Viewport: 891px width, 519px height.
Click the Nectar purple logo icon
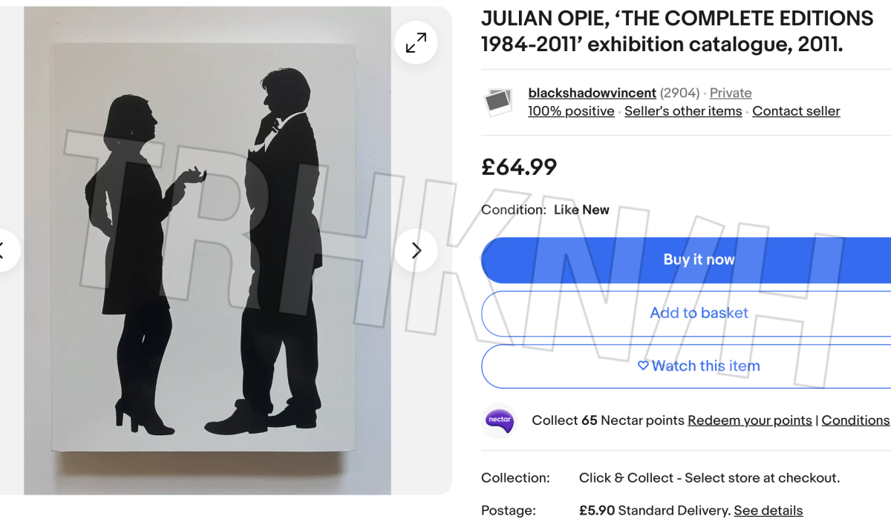500,420
